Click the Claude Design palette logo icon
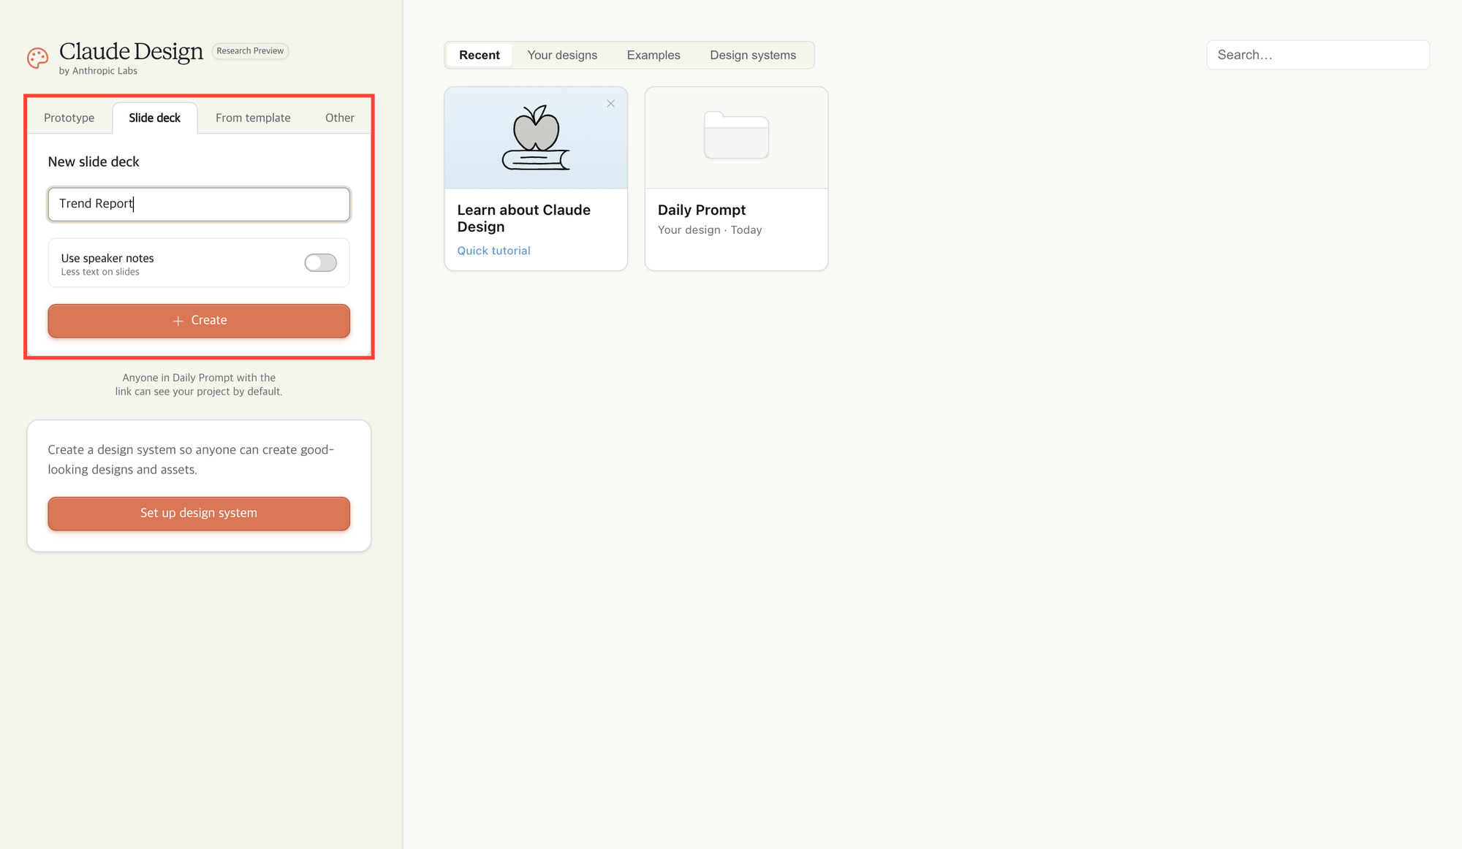The height and width of the screenshot is (849, 1462). point(37,58)
